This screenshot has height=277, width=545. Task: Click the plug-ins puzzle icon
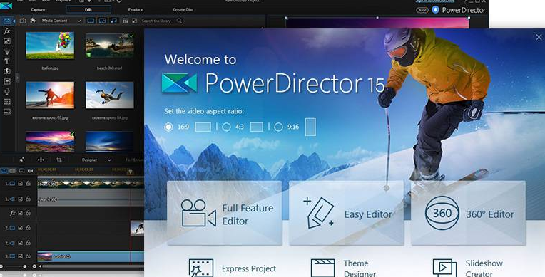[x=33, y=21]
